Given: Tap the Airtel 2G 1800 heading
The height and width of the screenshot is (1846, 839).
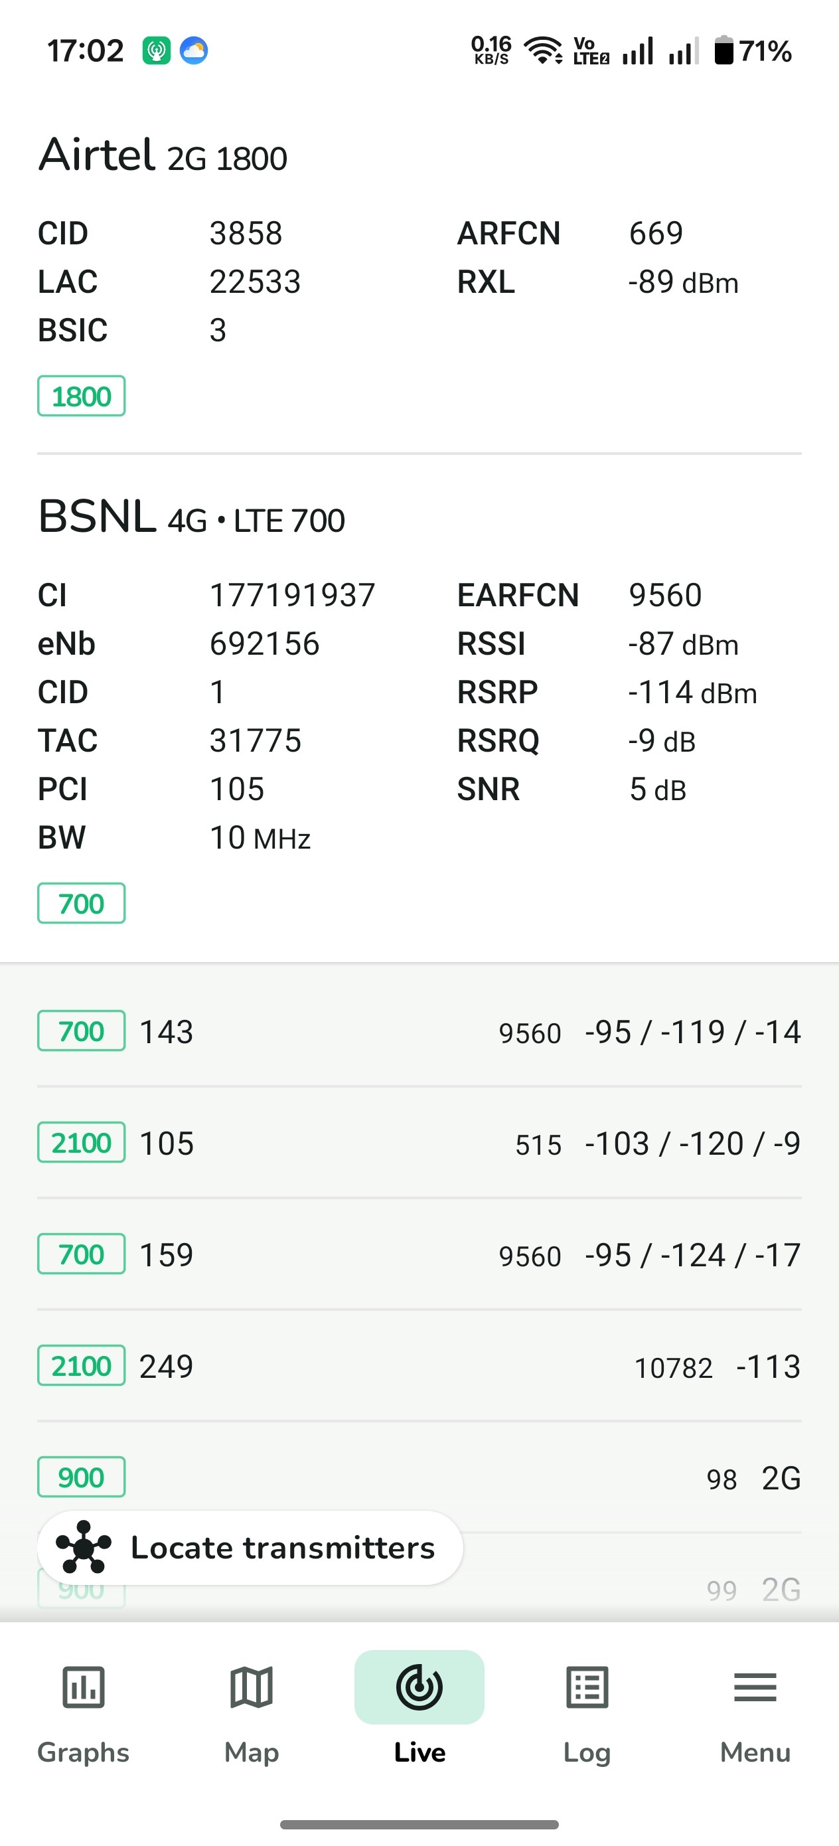Looking at the screenshot, I should click(x=163, y=155).
